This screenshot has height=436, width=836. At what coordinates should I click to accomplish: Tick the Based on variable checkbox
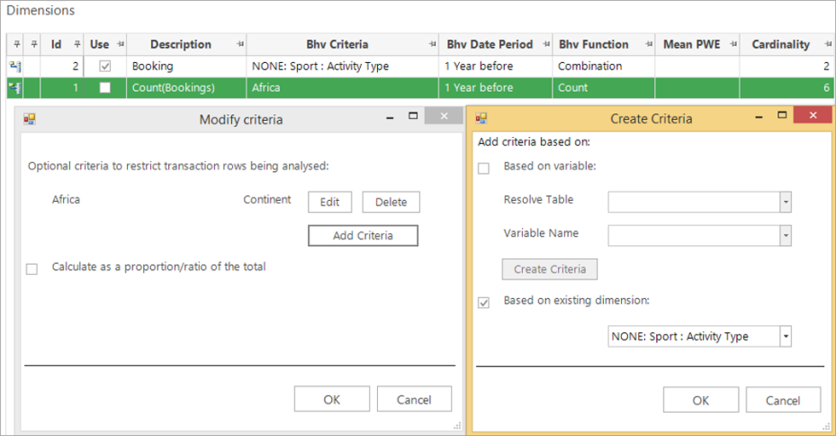tap(483, 168)
